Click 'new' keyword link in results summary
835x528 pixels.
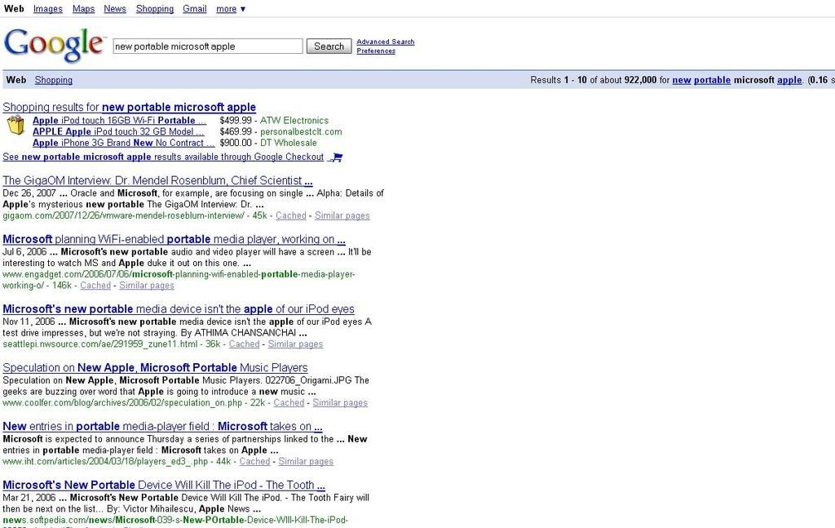click(682, 80)
